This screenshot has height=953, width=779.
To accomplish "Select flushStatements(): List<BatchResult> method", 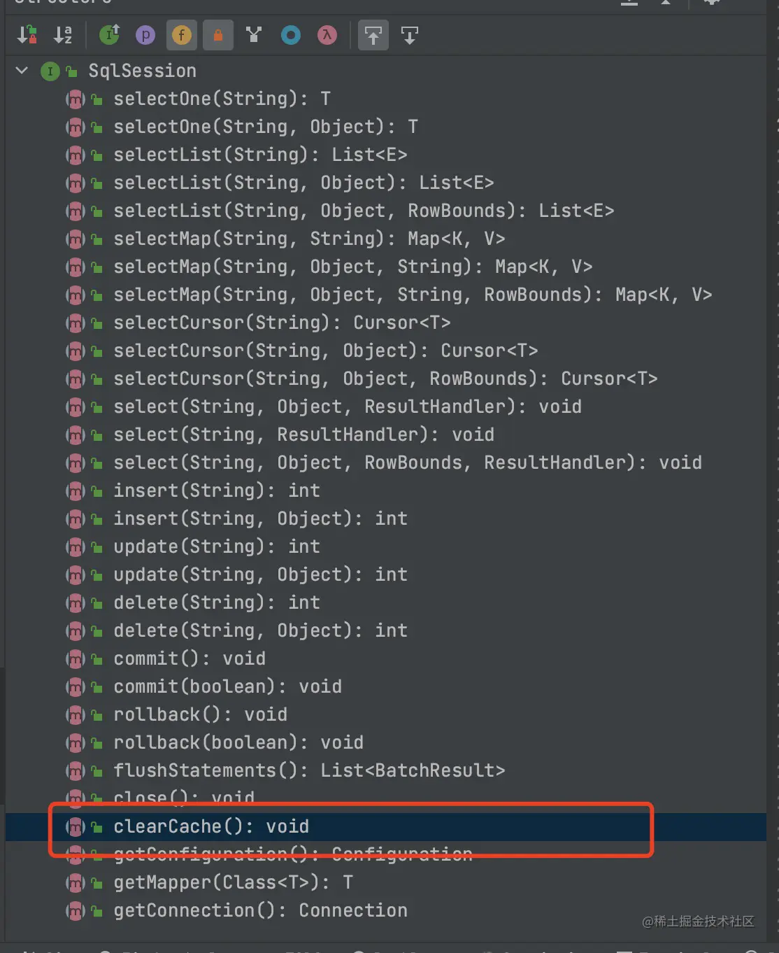I will pyautogui.click(x=309, y=770).
